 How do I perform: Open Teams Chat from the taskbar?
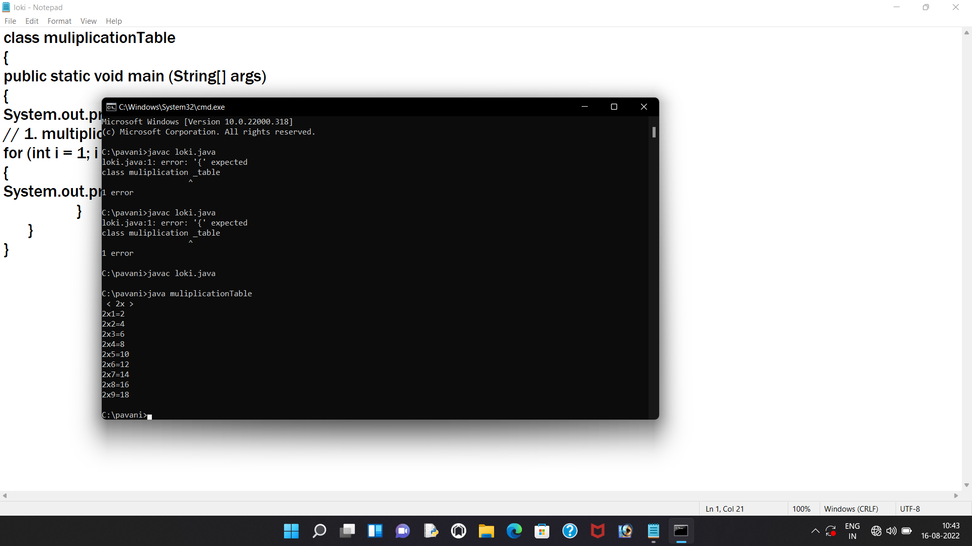(x=402, y=531)
